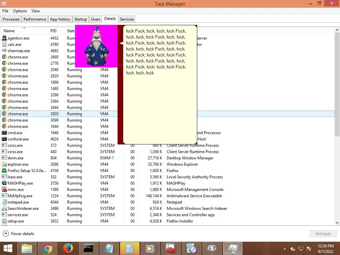Click the services.exe process icon

coord(4,214)
